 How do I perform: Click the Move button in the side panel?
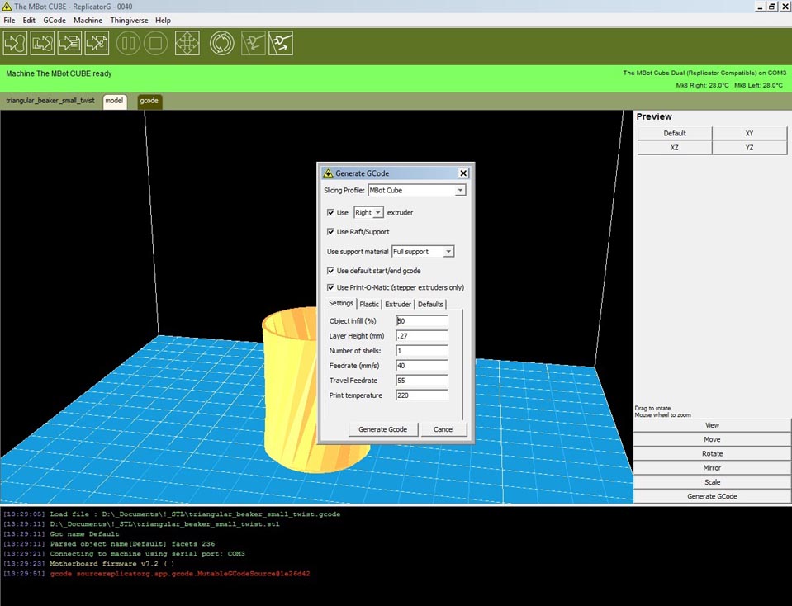[x=712, y=439]
